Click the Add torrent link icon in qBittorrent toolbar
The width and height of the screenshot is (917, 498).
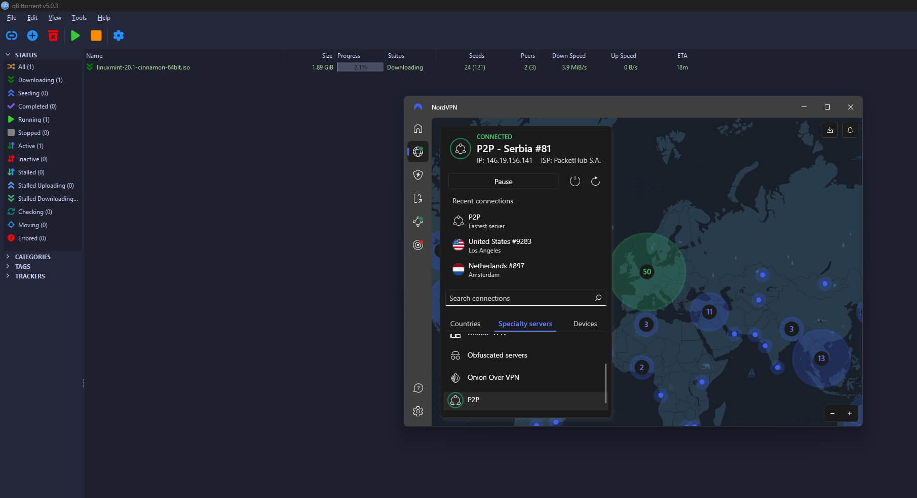click(x=12, y=35)
